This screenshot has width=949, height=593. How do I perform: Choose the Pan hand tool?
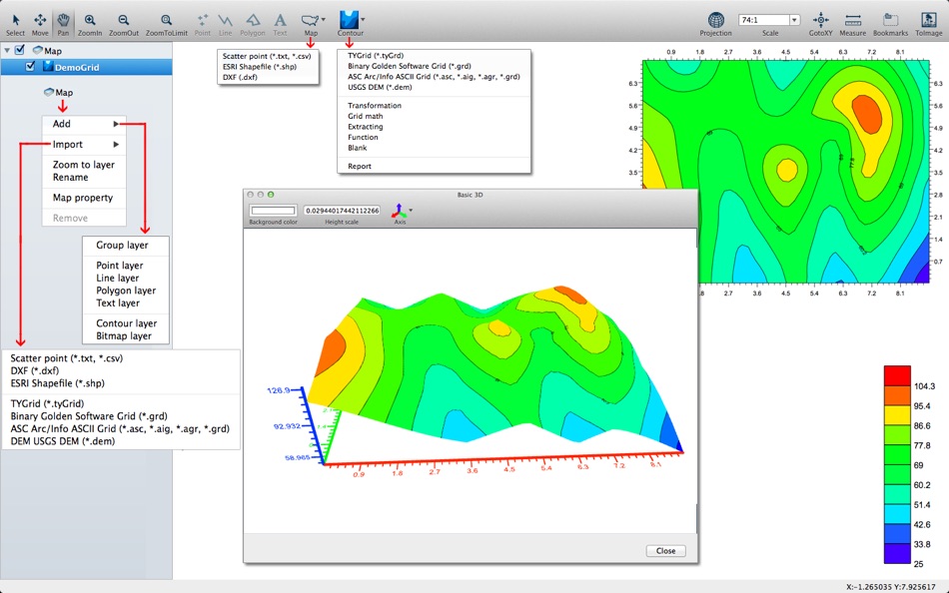tap(63, 24)
